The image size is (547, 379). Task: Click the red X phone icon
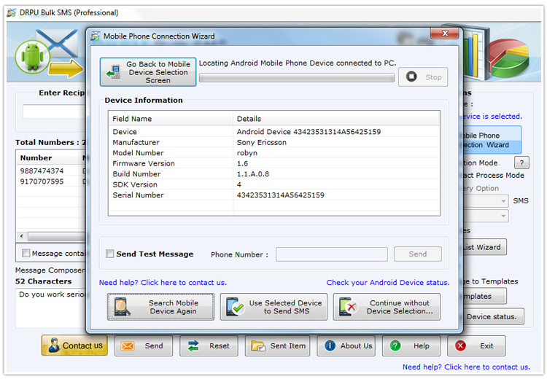tap(348, 307)
